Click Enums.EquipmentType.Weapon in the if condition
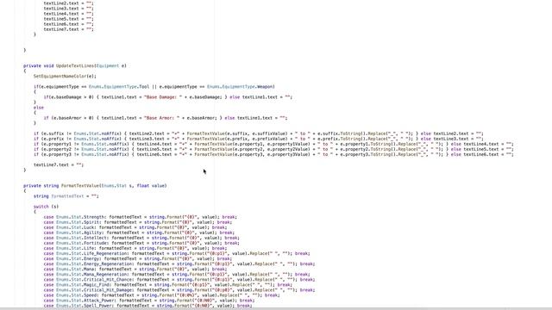The width and height of the screenshot is (552, 310). (240, 86)
